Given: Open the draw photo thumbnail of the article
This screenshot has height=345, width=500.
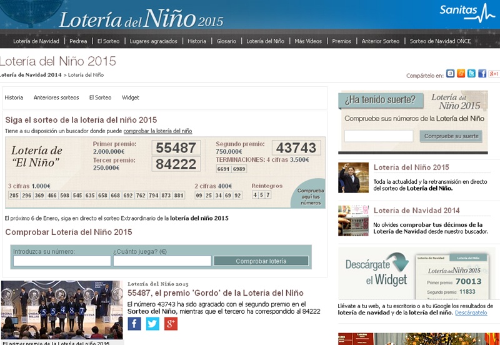Looking at the screenshot, I should pos(62,309).
